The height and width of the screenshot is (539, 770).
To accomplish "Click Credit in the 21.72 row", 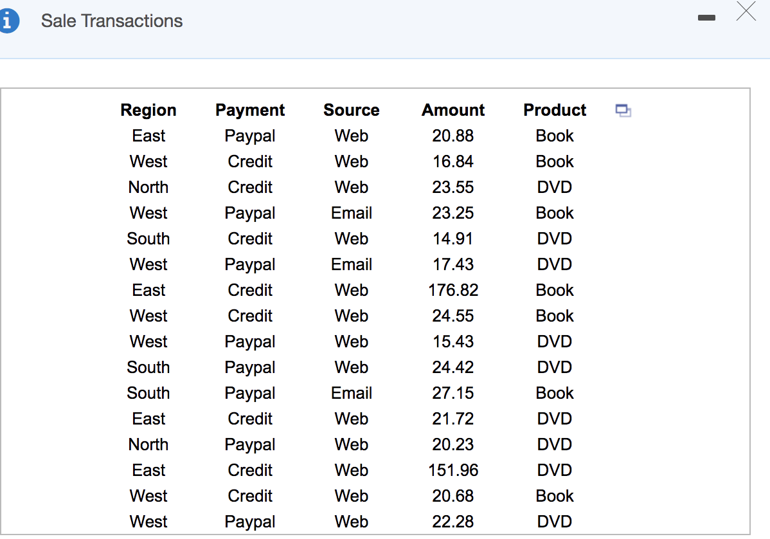I will point(250,419).
